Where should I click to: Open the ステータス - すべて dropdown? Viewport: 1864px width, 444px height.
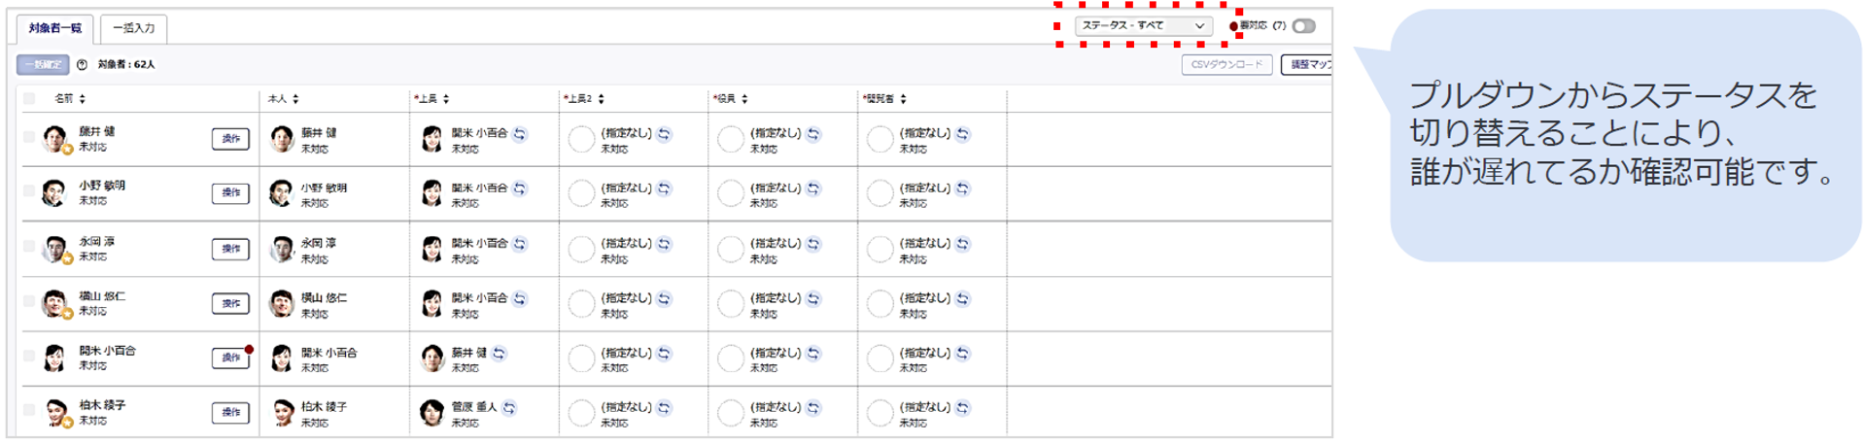click(x=1143, y=26)
